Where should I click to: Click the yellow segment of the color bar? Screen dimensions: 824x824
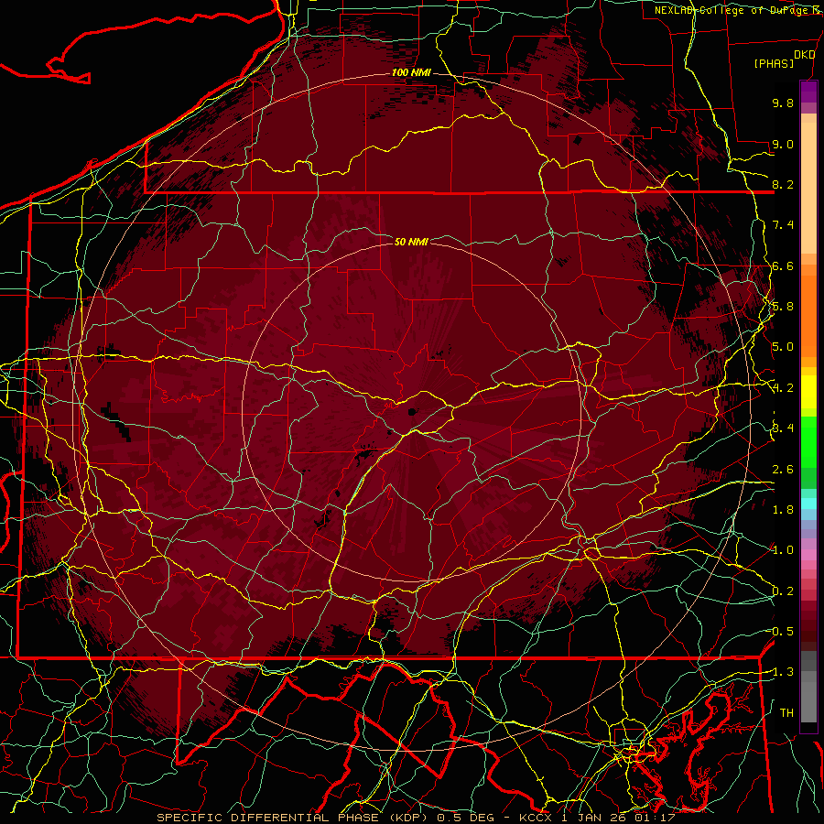[808, 392]
